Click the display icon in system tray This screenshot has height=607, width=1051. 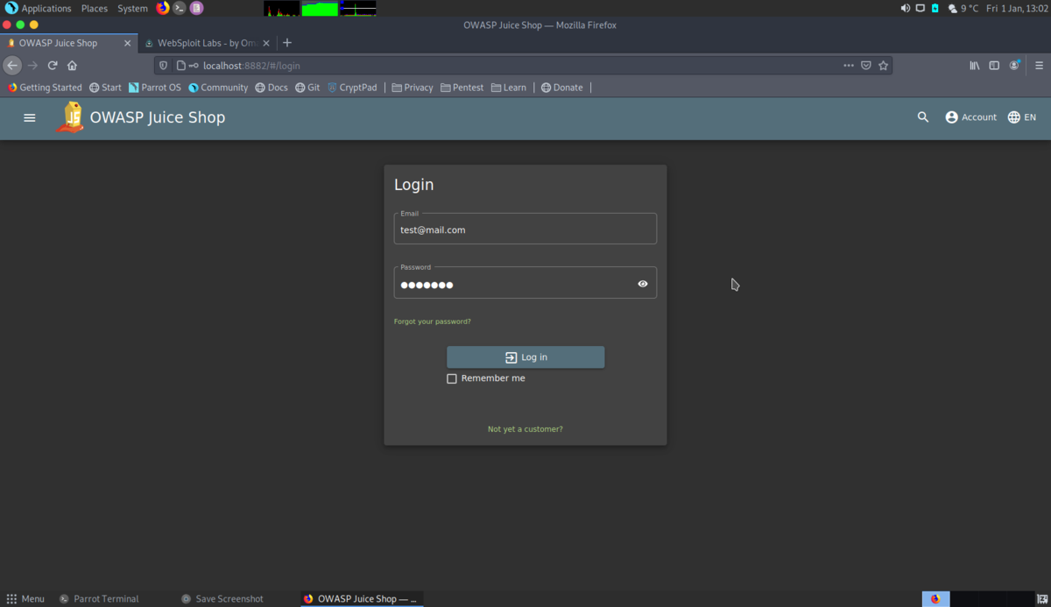[x=920, y=8]
